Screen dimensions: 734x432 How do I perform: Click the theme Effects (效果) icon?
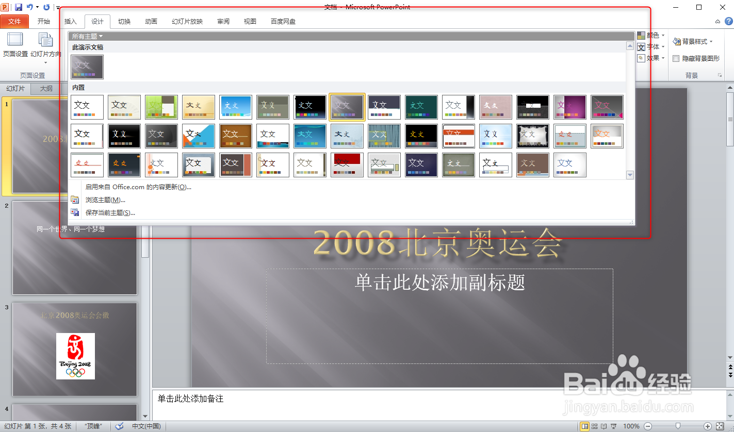641,58
